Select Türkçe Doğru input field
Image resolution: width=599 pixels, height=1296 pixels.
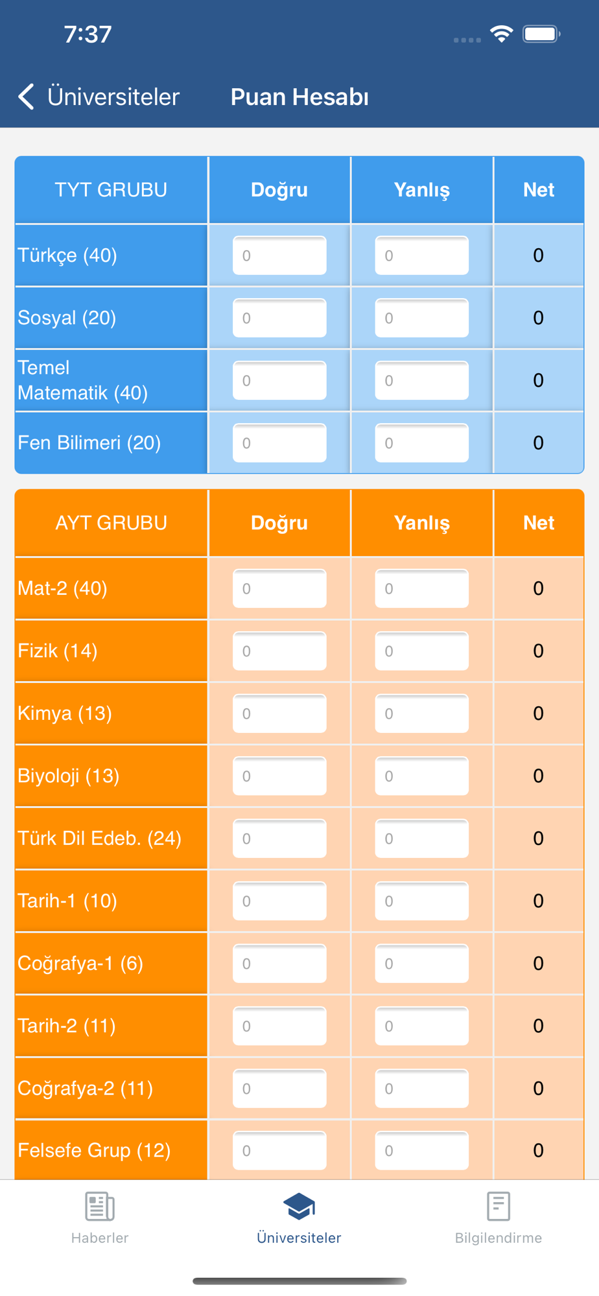pyautogui.click(x=279, y=255)
